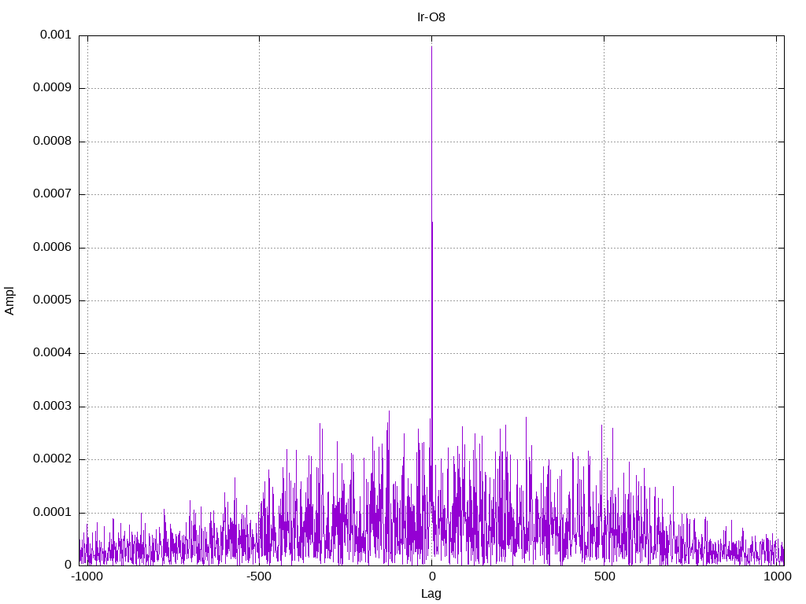The image size is (806, 604).
Task: Click the 0 label on the Lag axis
Action: [x=431, y=577]
